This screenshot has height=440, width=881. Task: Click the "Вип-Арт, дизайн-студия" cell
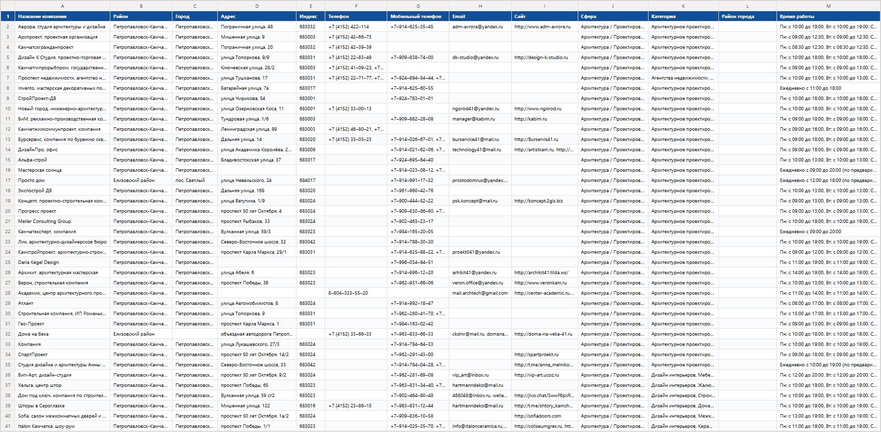coord(63,375)
